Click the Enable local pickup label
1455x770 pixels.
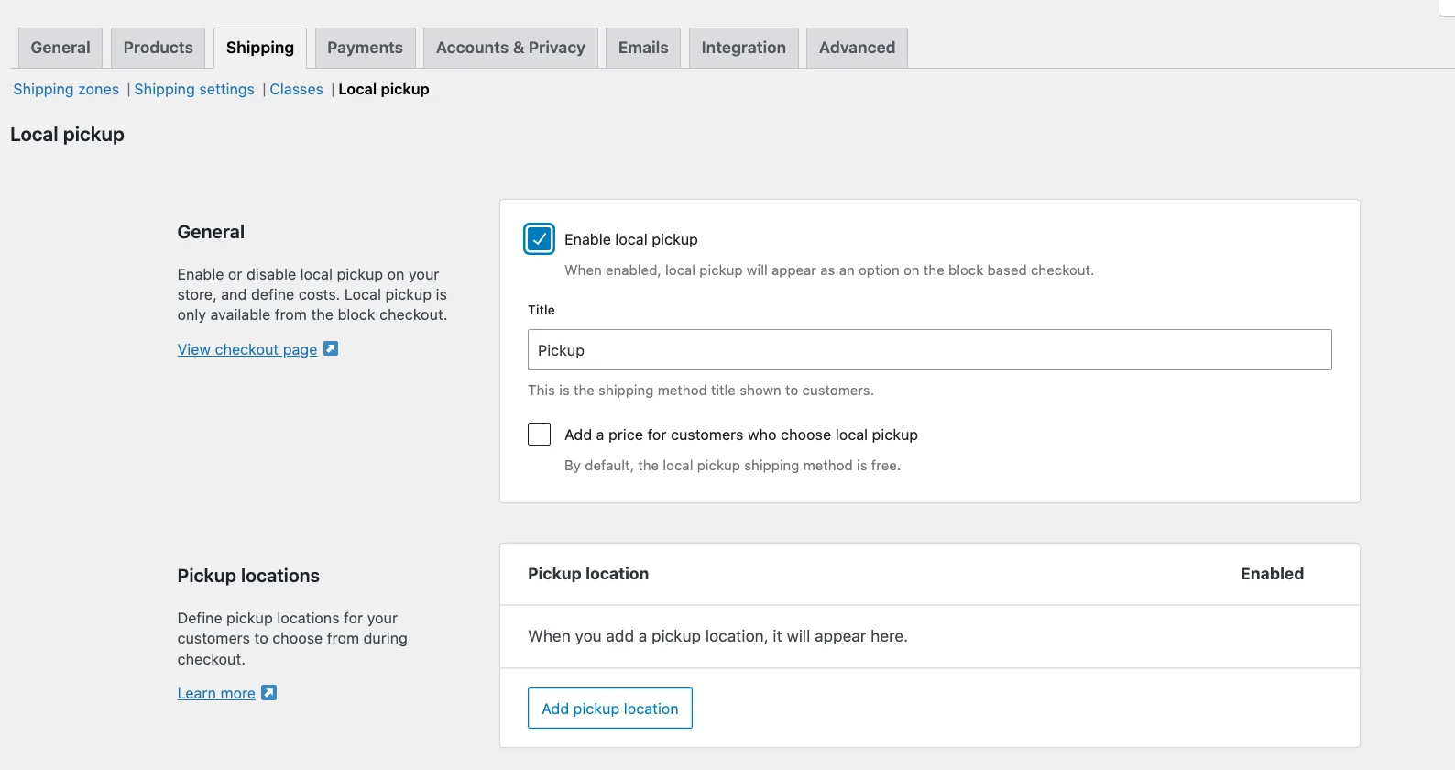[x=631, y=239]
